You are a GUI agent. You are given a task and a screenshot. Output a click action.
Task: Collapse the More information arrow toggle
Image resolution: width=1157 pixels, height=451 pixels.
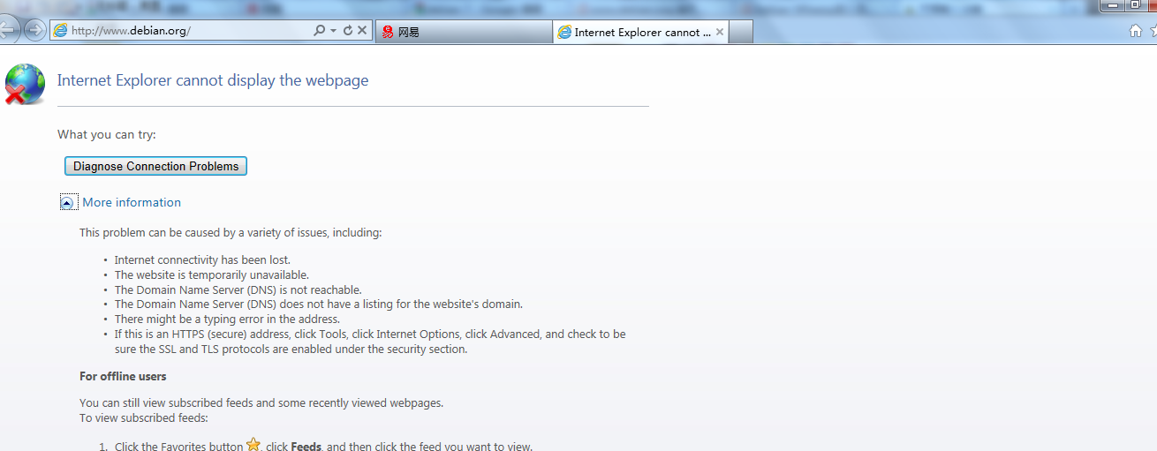tap(68, 202)
